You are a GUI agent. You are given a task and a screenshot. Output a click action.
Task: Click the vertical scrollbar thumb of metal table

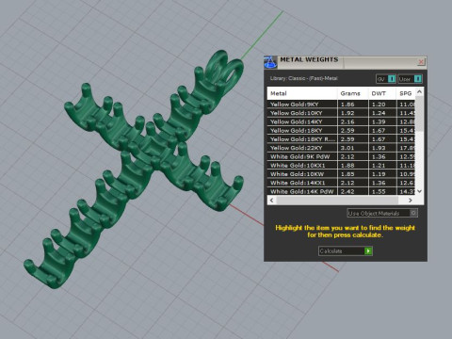[x=419, y=114]
